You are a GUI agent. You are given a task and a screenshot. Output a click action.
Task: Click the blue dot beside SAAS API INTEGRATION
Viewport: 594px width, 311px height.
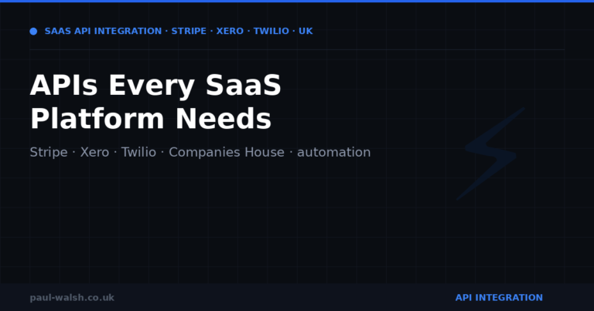(x=33, y=32)
